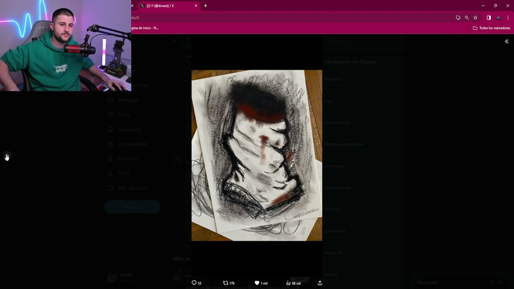Viewport: 514px width, 289px height.
Task: Open the zoom magnifier icon in address bar
Action: (x=467, y=18)
